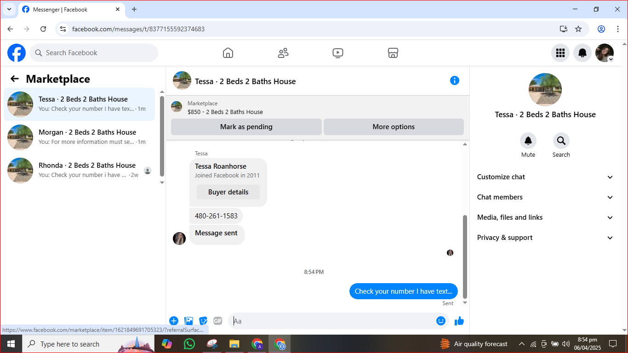This screenshot has width=628, height=353.
Task: Expand Customize chat section
Action: pos(545,177)
